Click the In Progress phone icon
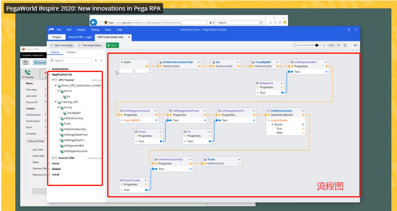The width and height of the screenshot is (397, 211). (28, 72)
